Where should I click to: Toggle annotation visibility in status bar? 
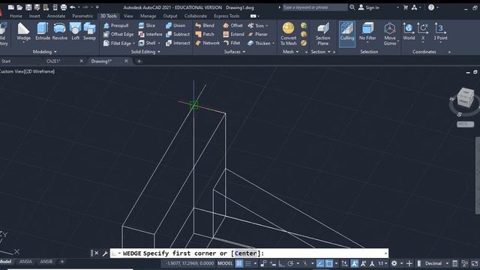pyautogui.click(x=355, y=263)
